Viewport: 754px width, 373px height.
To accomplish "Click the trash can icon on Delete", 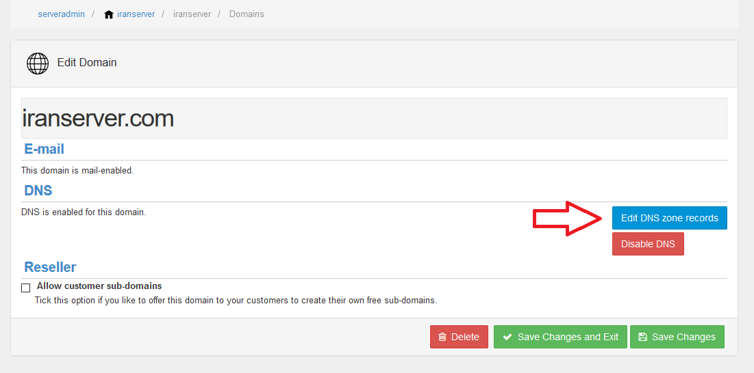I will click(442, 337).
